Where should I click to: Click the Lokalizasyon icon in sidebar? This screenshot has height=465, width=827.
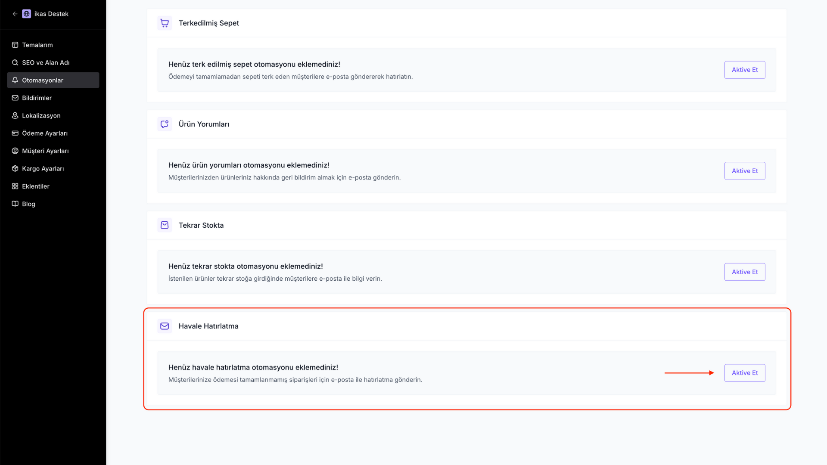coord(15,115)
